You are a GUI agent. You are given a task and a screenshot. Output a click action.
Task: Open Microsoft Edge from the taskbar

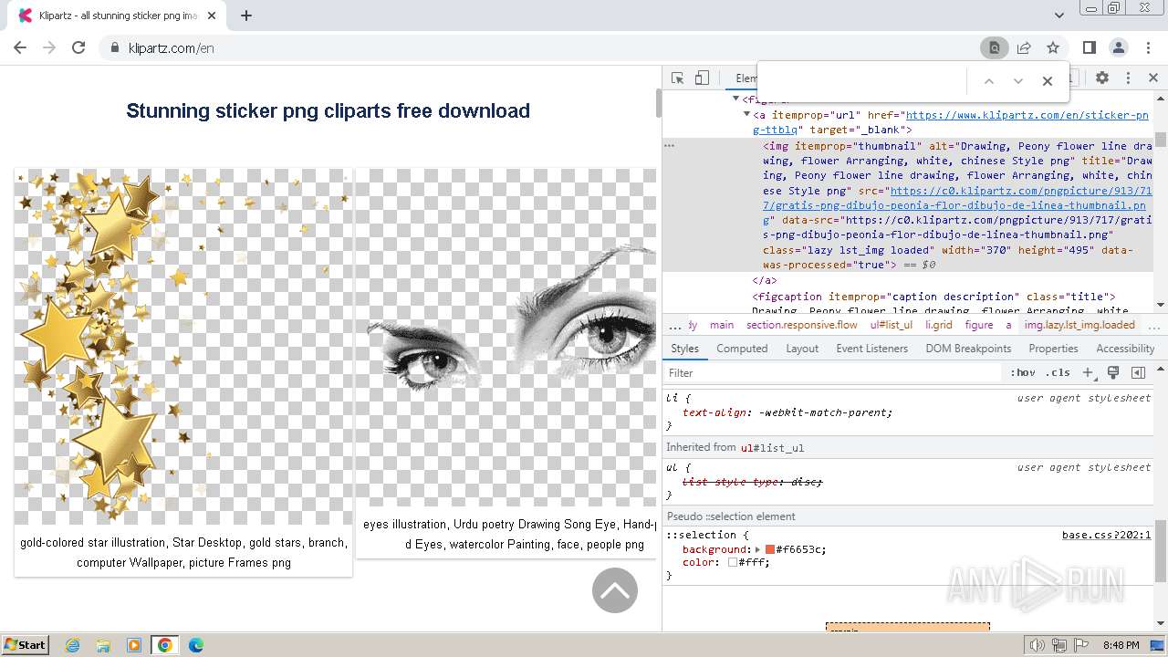(195, 645)
